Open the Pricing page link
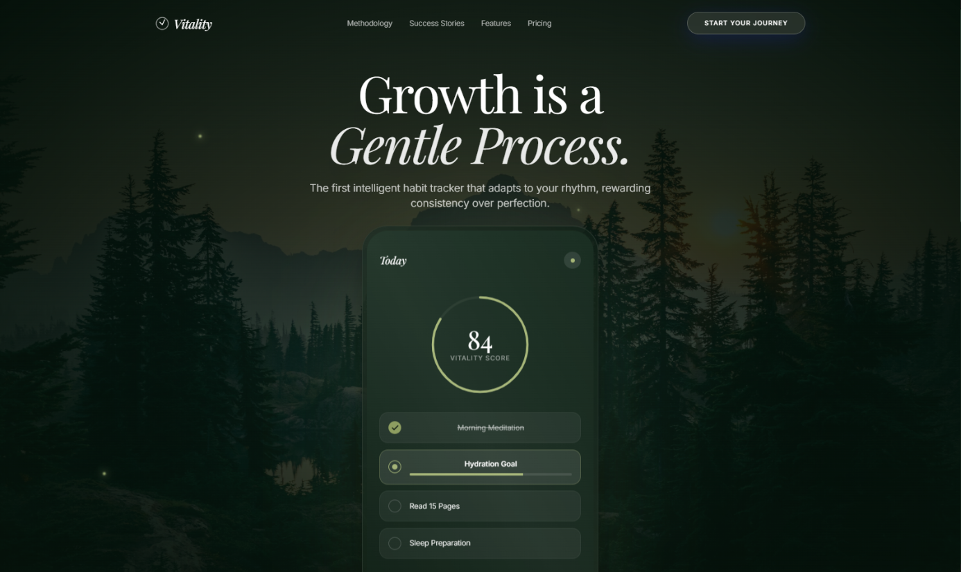961x572 pixels. pyautogui.click(x=539, y=24)
